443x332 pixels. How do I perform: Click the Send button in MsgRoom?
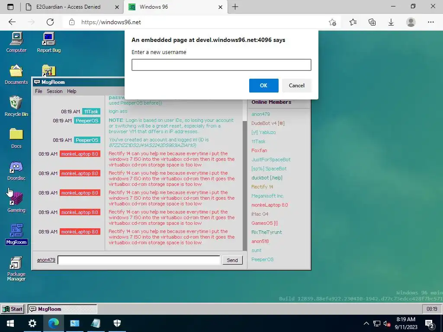232,260
